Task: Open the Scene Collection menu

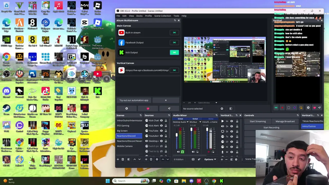Action: [162, 16]
